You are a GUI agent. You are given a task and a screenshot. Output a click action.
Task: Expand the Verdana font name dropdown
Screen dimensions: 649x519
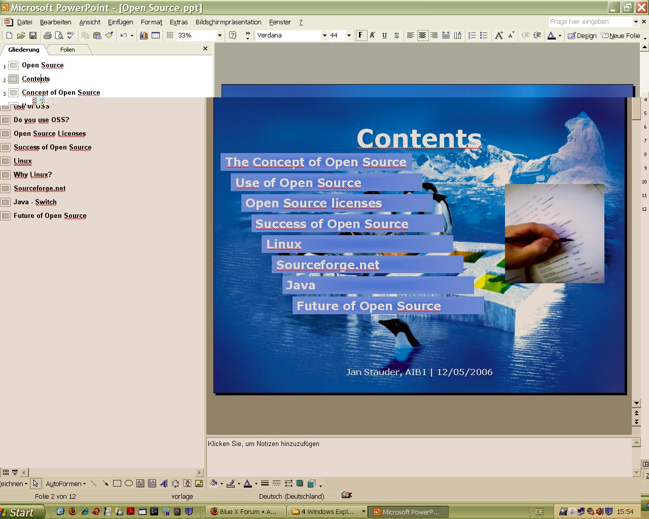(324, 35)
